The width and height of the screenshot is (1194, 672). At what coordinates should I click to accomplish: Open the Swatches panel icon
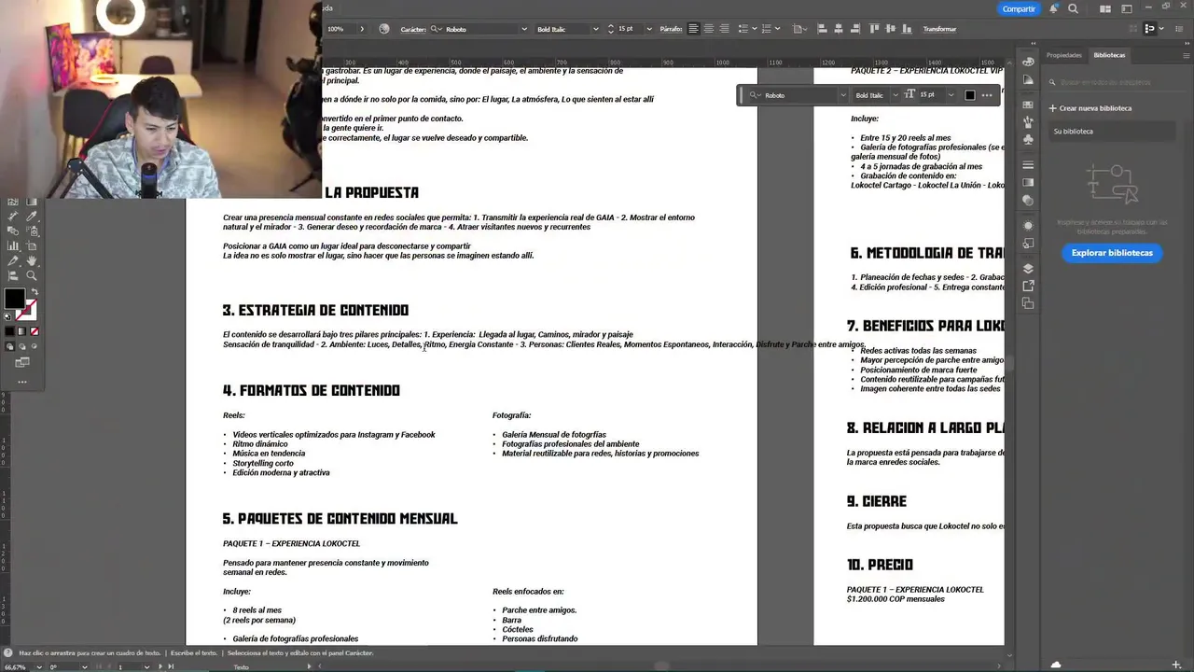(1028, 104)
